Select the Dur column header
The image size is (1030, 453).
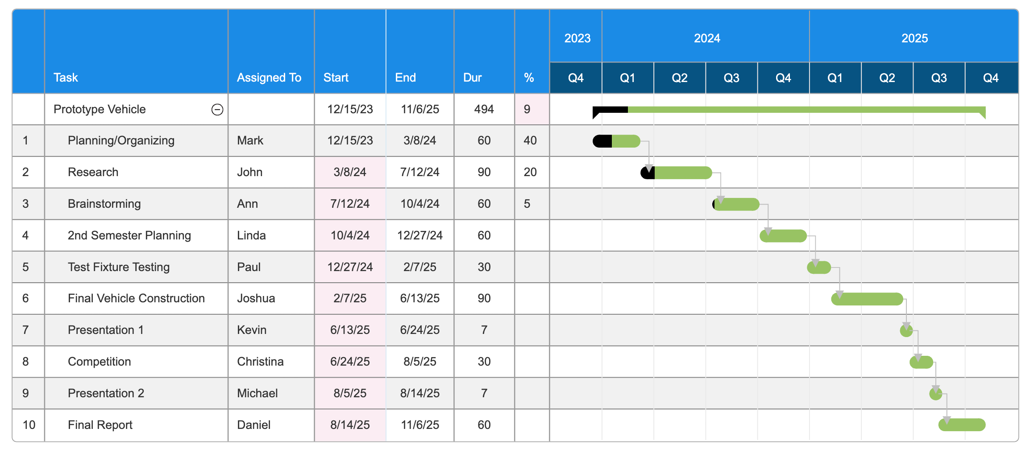(x=473, y=77)
